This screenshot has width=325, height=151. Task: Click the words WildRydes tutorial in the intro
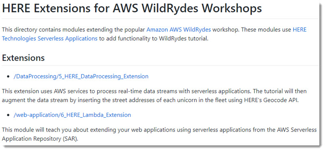point(178,39)
